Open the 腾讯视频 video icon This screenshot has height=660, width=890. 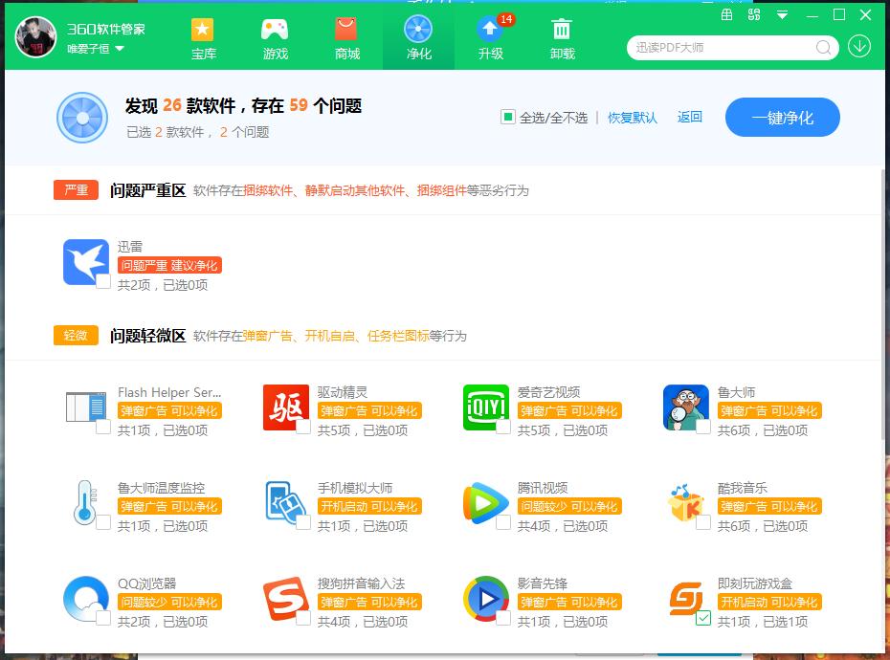pyautogui.click(x=485, y=502)
